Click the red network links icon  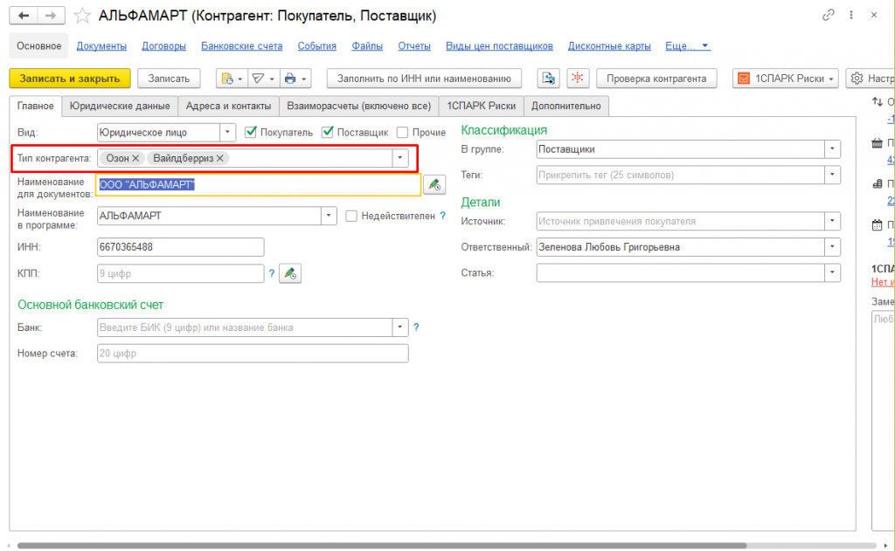[x=578, y=79]
